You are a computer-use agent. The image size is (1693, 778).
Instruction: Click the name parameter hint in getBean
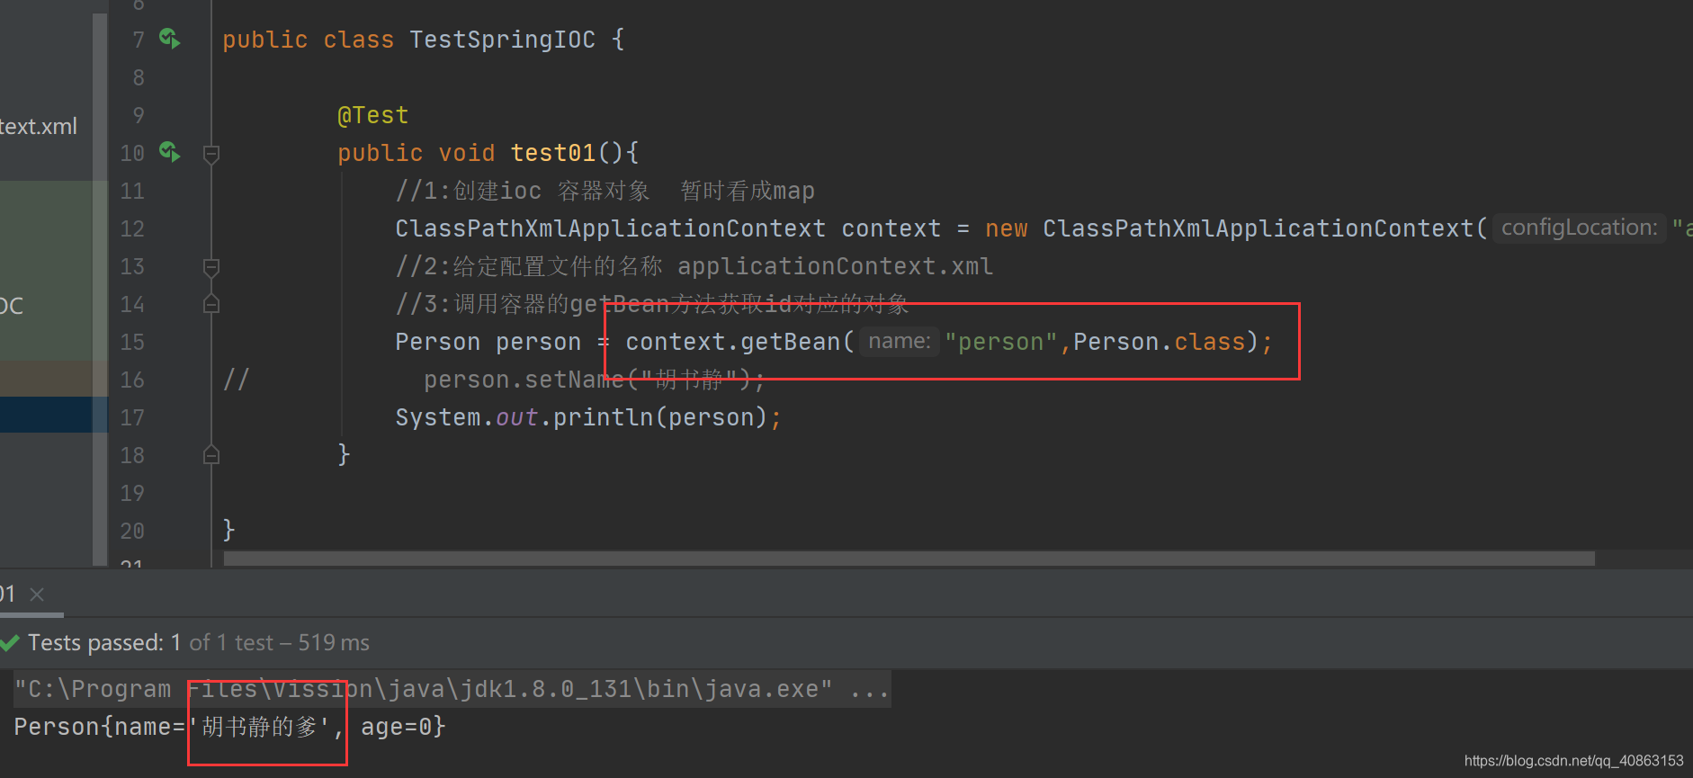coord(899,342)
